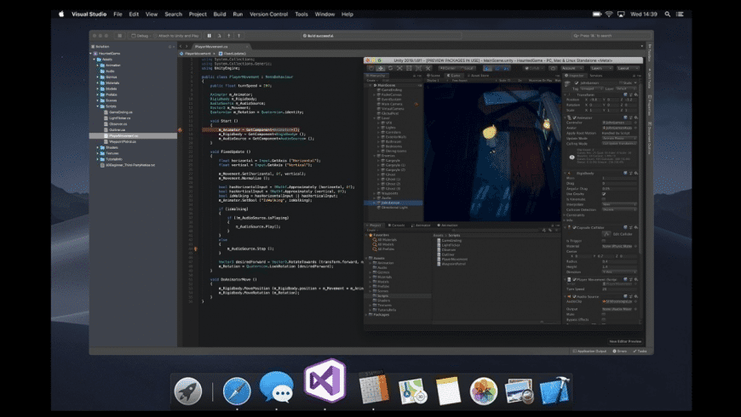
Task: Open the macOS Spotlight search icon
Action: (667, 14)
